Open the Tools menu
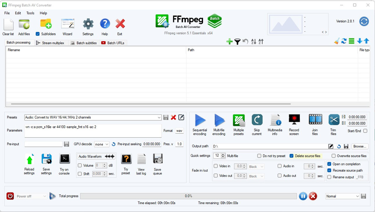375x212 pixels. [30, 13]
